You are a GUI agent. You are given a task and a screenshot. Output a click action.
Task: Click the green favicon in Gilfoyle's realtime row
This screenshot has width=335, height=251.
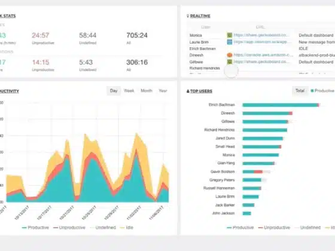[x=230, y=62]
